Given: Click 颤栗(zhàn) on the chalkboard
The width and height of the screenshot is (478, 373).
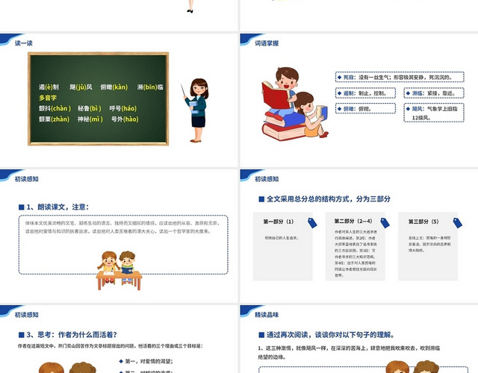Looking at the screenshot, I should [x=54, y=119].
